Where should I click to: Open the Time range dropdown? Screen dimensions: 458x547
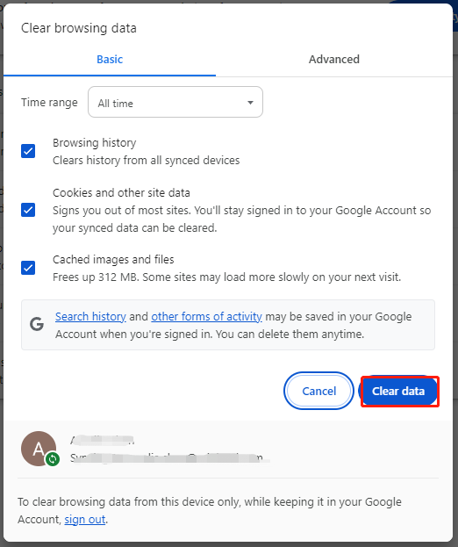(x=175, y=102)
